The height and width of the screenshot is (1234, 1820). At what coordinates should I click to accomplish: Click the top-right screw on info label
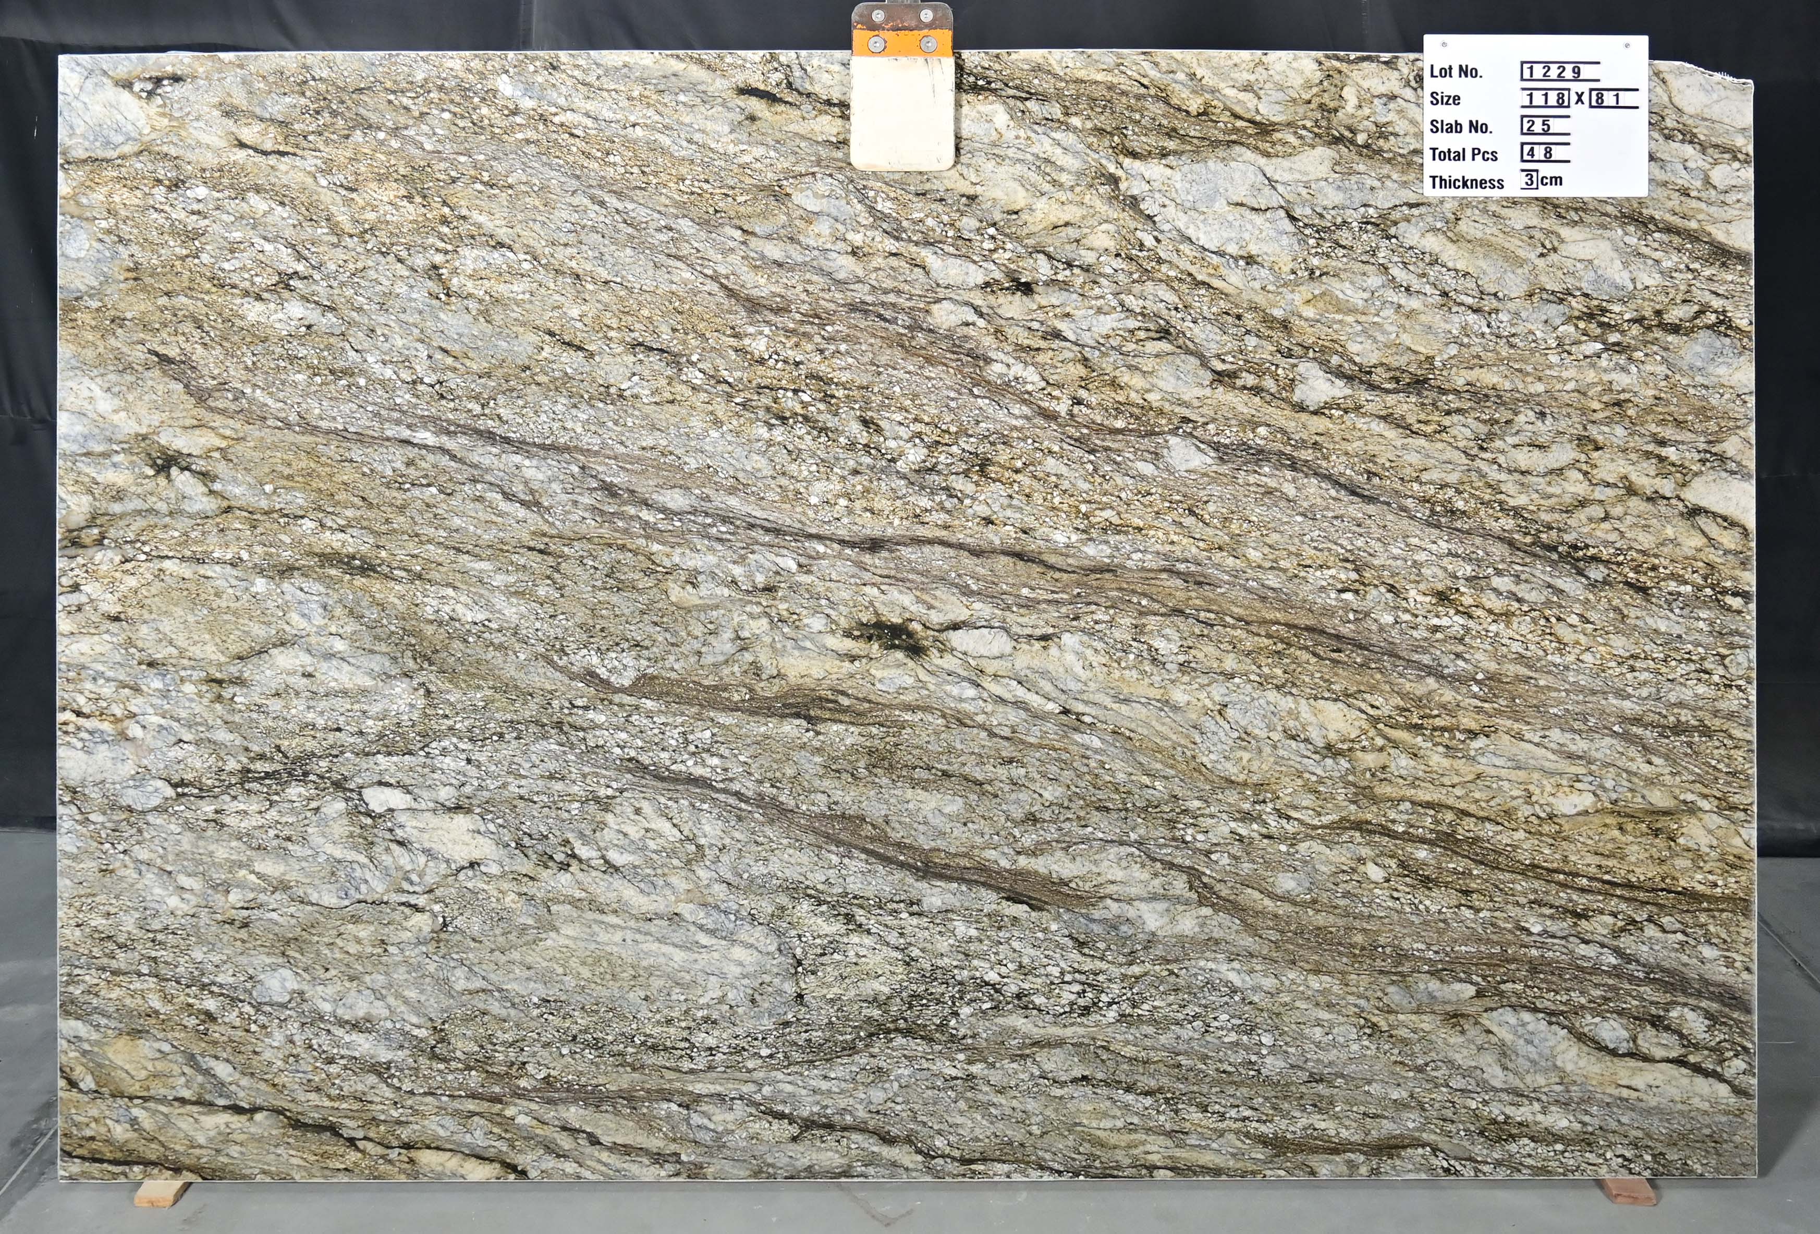point(1627,46)
